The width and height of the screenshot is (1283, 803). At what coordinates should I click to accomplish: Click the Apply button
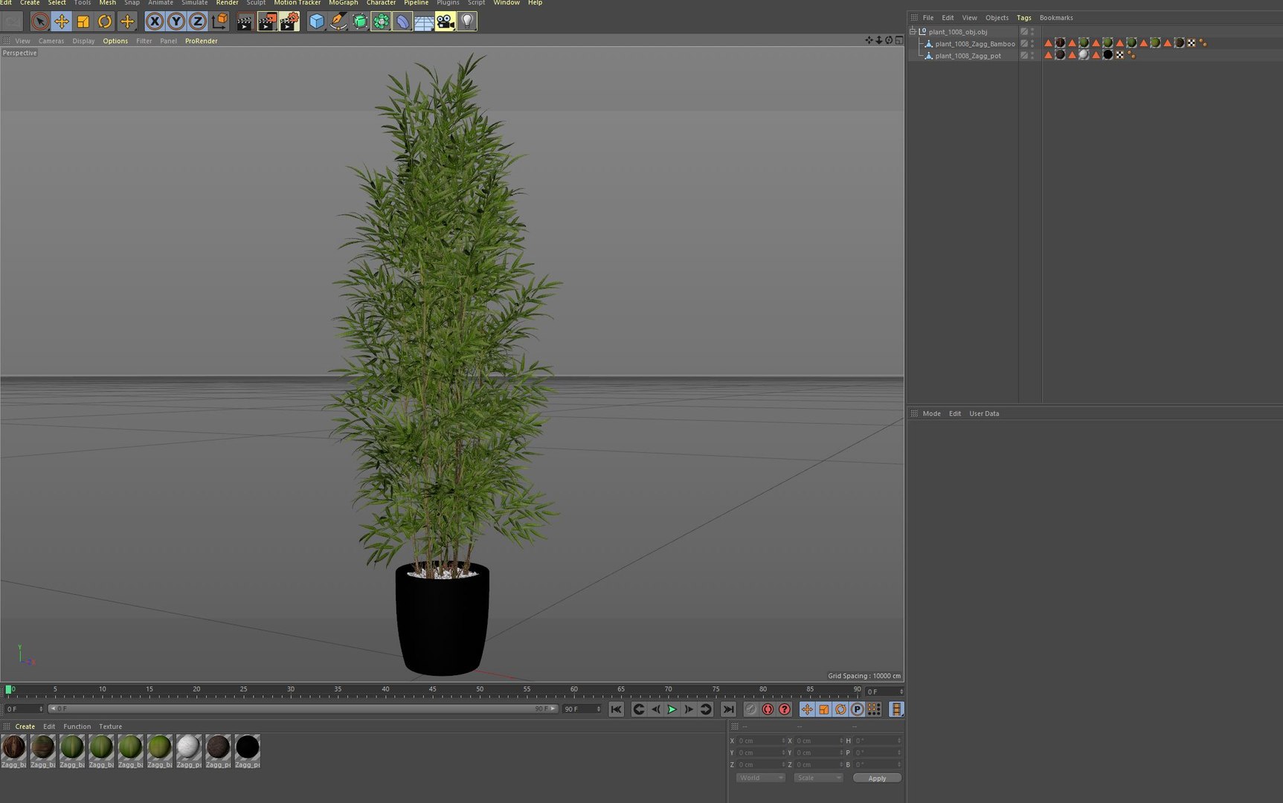pyautogui.click(x=877, y=778)
